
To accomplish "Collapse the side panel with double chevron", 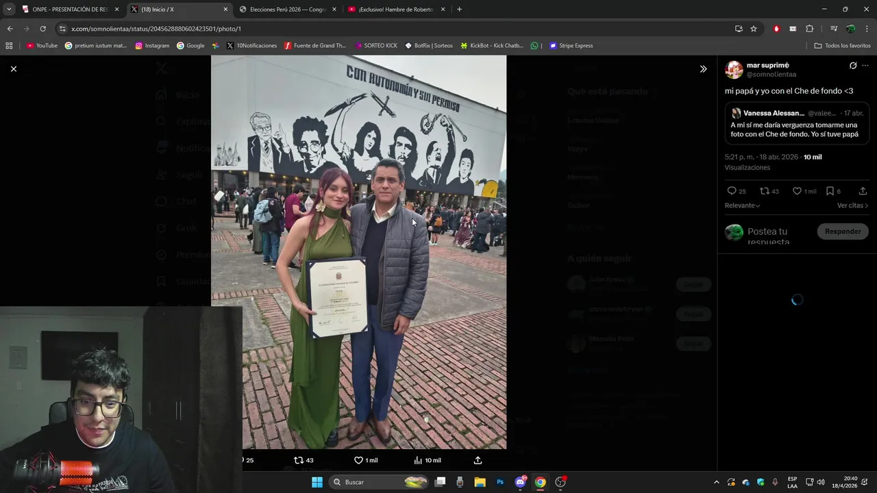I will tap(703, 68).
